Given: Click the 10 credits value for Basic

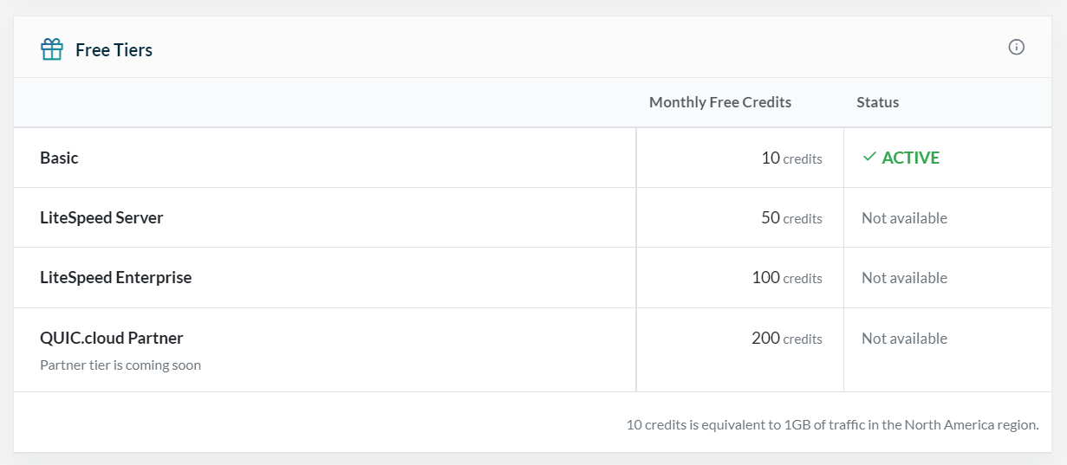Looking at the screenshot, I should (791, 158).
